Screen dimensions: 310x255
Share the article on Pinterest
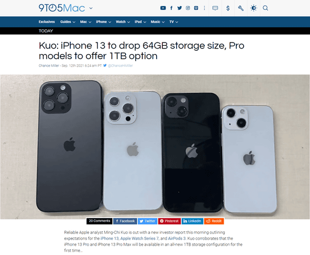(169, 221)
